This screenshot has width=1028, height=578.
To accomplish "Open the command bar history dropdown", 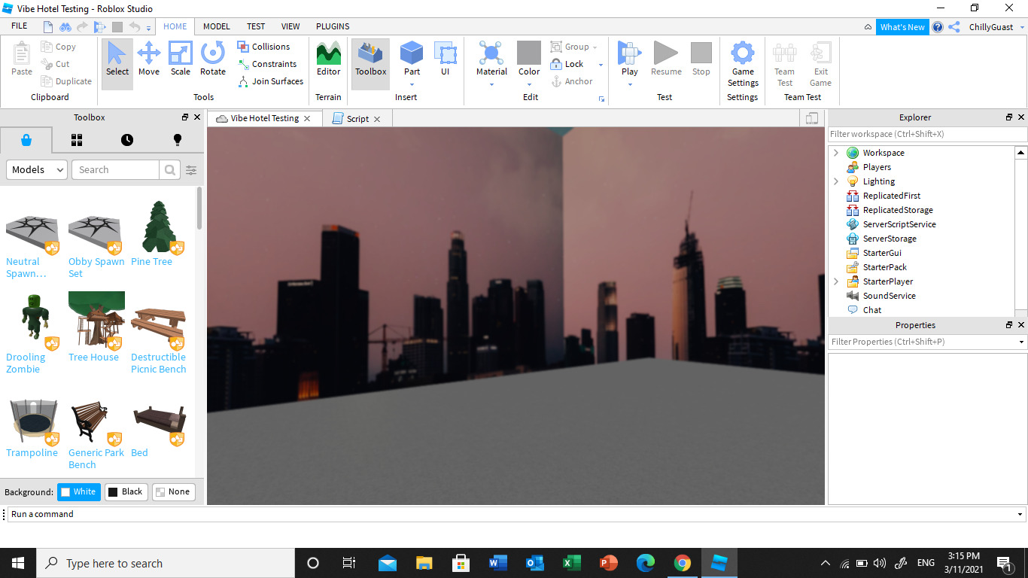I will (x=1020, y=514).
